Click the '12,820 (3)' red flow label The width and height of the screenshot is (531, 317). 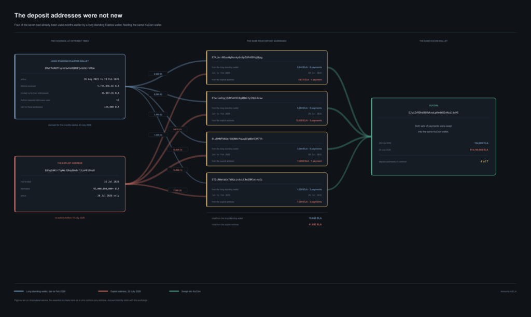click(177, 149)
